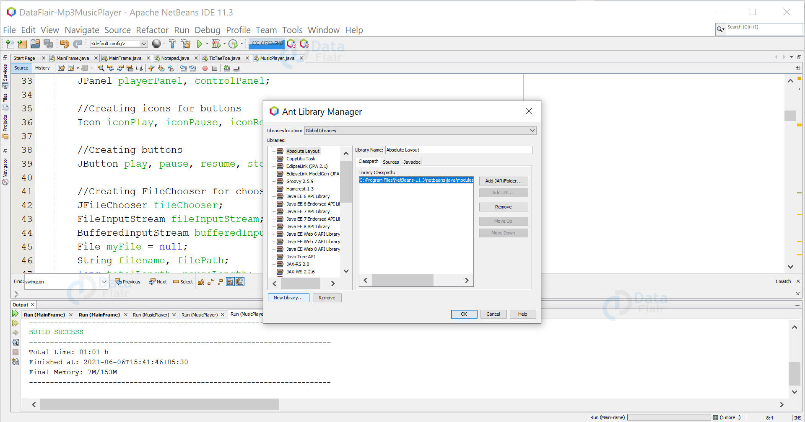
Task: Click the Open Project toolbar icon
Action: coord(35,44)
